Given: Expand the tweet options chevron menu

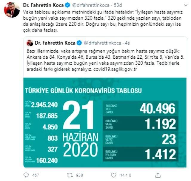Looking at the screenshot, I should tap(186, 5).
